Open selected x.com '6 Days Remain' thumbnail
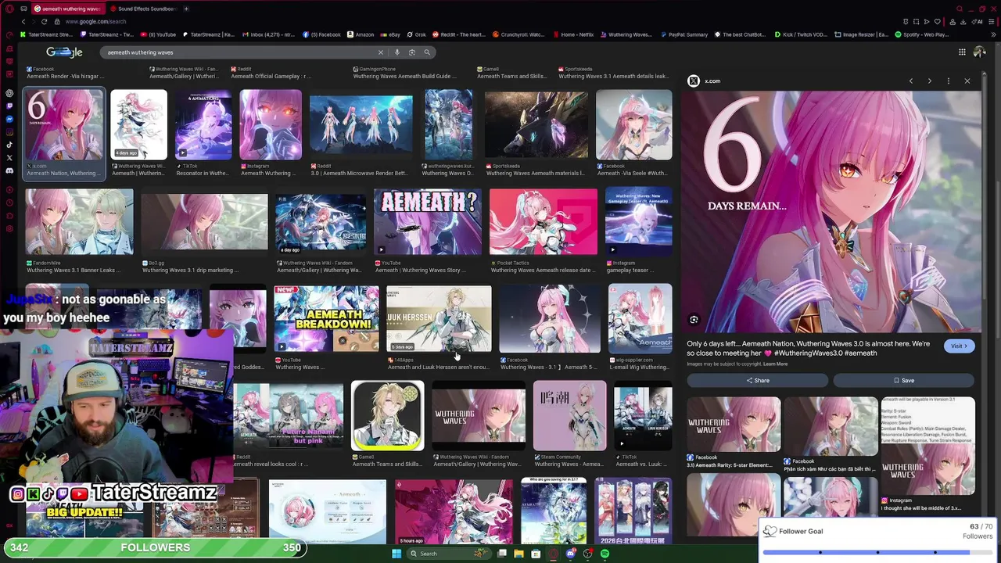Viewport: 1001px width, 563px height. coord(63,125)
